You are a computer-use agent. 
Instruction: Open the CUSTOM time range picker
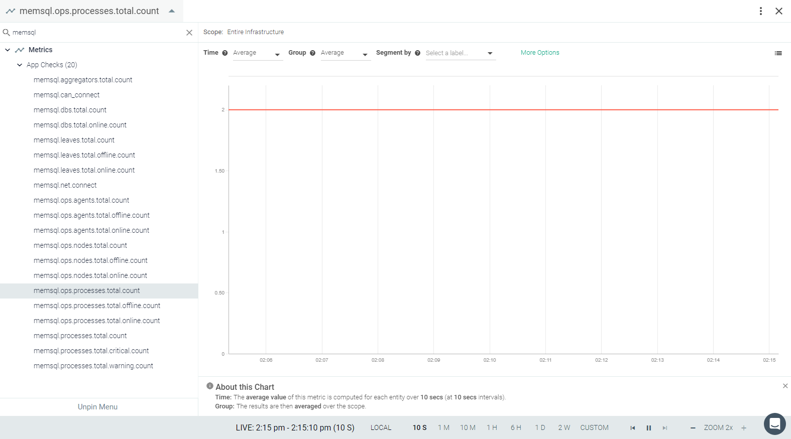[x=594, y=428]
